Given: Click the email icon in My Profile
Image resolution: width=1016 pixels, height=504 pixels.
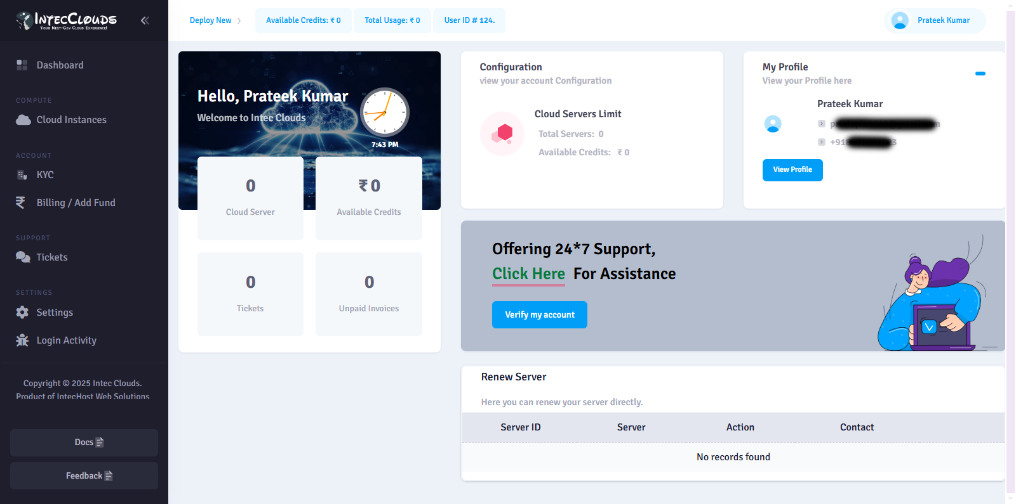Looking at the screenshot, I should click(822, 124).
